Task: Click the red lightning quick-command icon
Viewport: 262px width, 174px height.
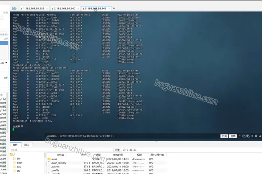Action: pos(240,136)
